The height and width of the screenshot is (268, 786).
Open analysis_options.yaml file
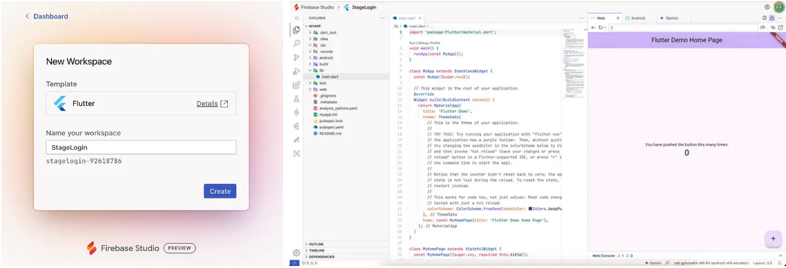338,108
